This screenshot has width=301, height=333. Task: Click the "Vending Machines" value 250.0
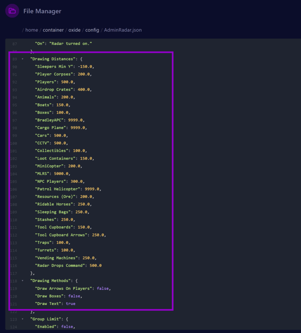(x=89, y=258)
